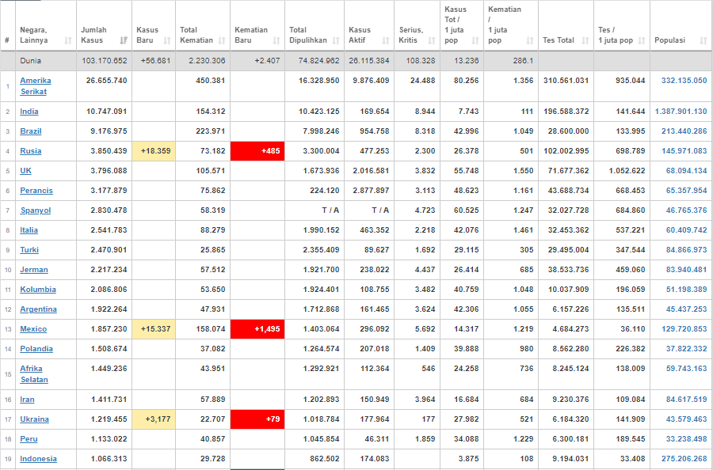713x470 pixels.
Task: Select Mexico new deaths cell +1,495
Action: (257, 329)
